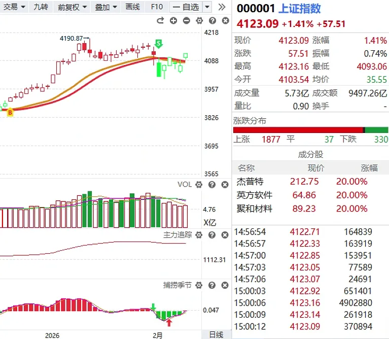Screen dimensions: 389x339
Task: Select the 画线 drawing tool
Action: (x=133, y=7)
